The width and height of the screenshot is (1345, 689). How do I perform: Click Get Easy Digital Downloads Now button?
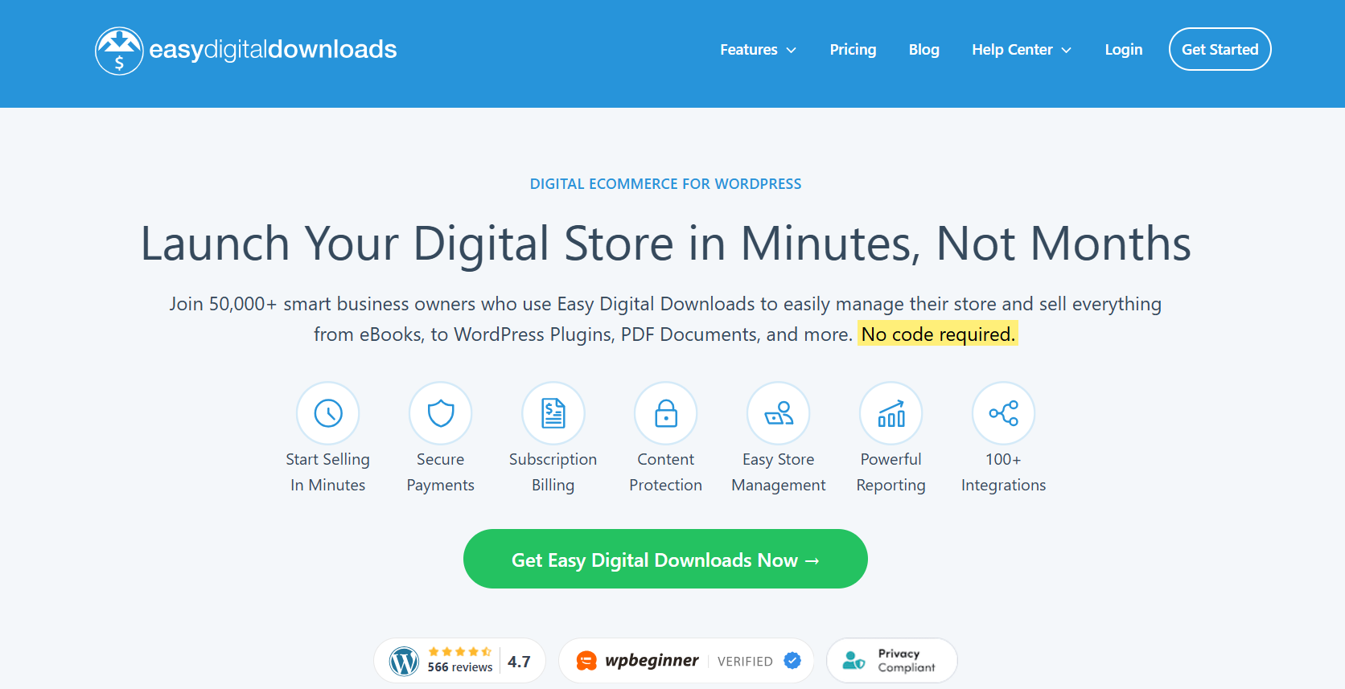pyautogui.click(x=665, y=559)
